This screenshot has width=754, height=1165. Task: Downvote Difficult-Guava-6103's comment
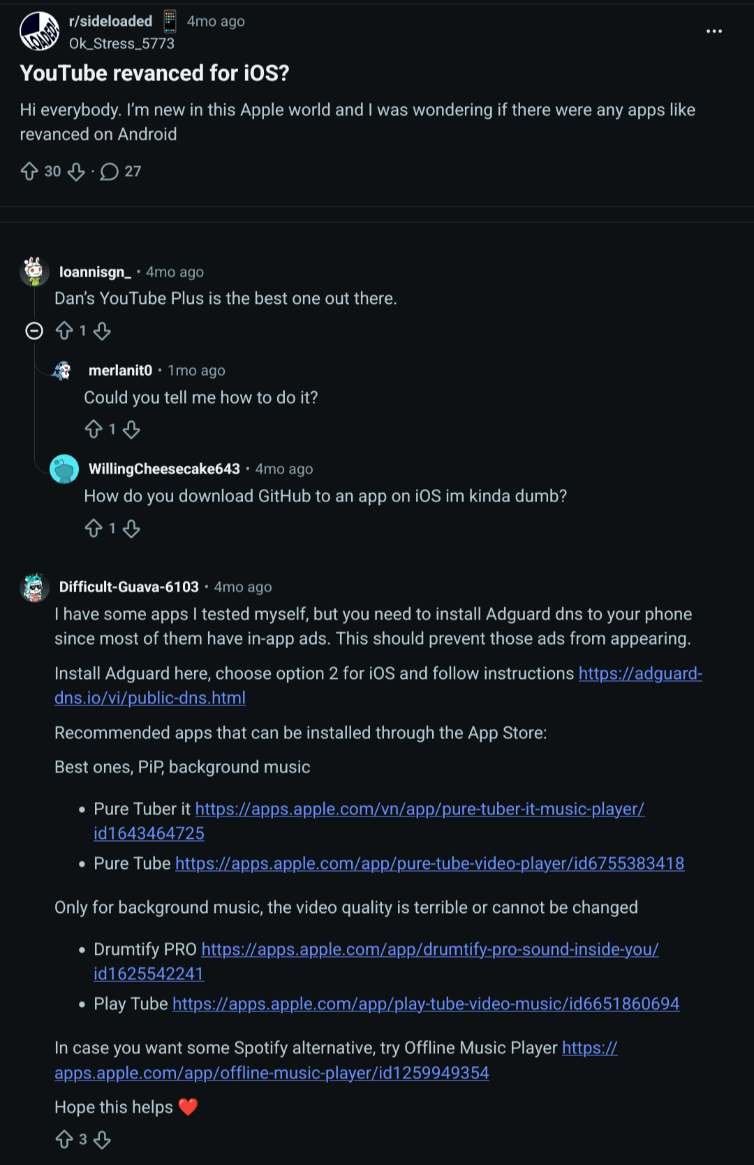102,1140
